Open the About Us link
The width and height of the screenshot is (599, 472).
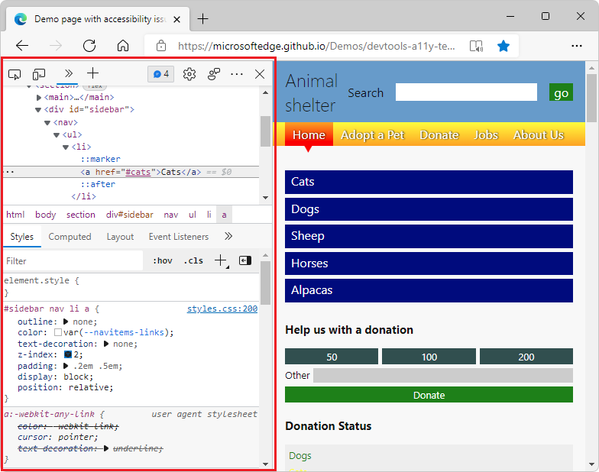click(x=538, y=134)
